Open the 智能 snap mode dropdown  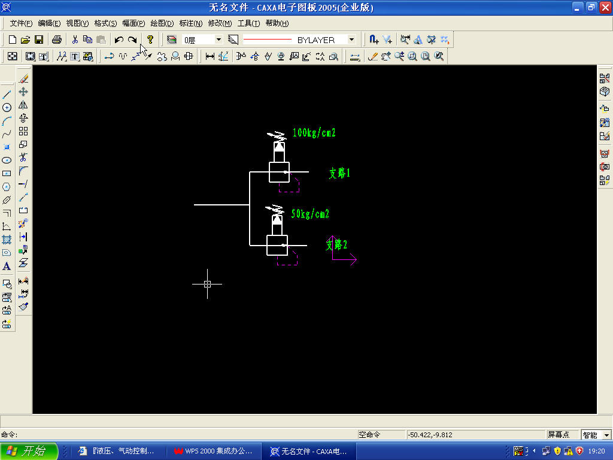596,435
